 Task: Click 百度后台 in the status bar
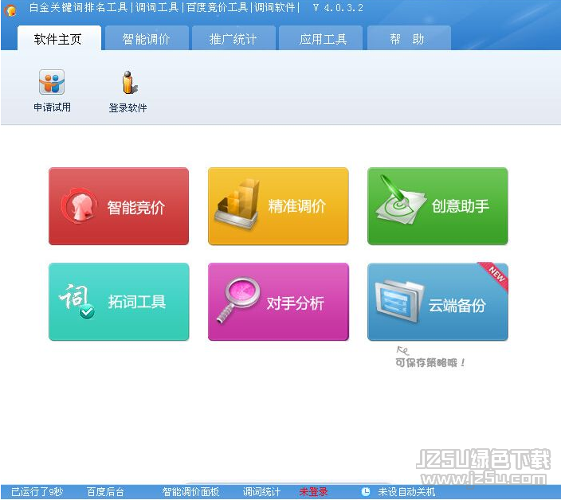click(105, 492)
